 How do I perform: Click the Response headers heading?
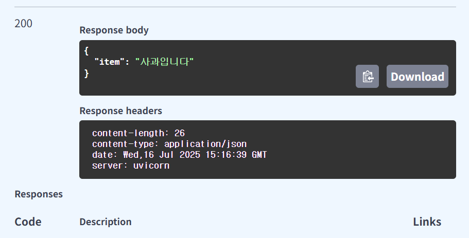pos(121,111)
